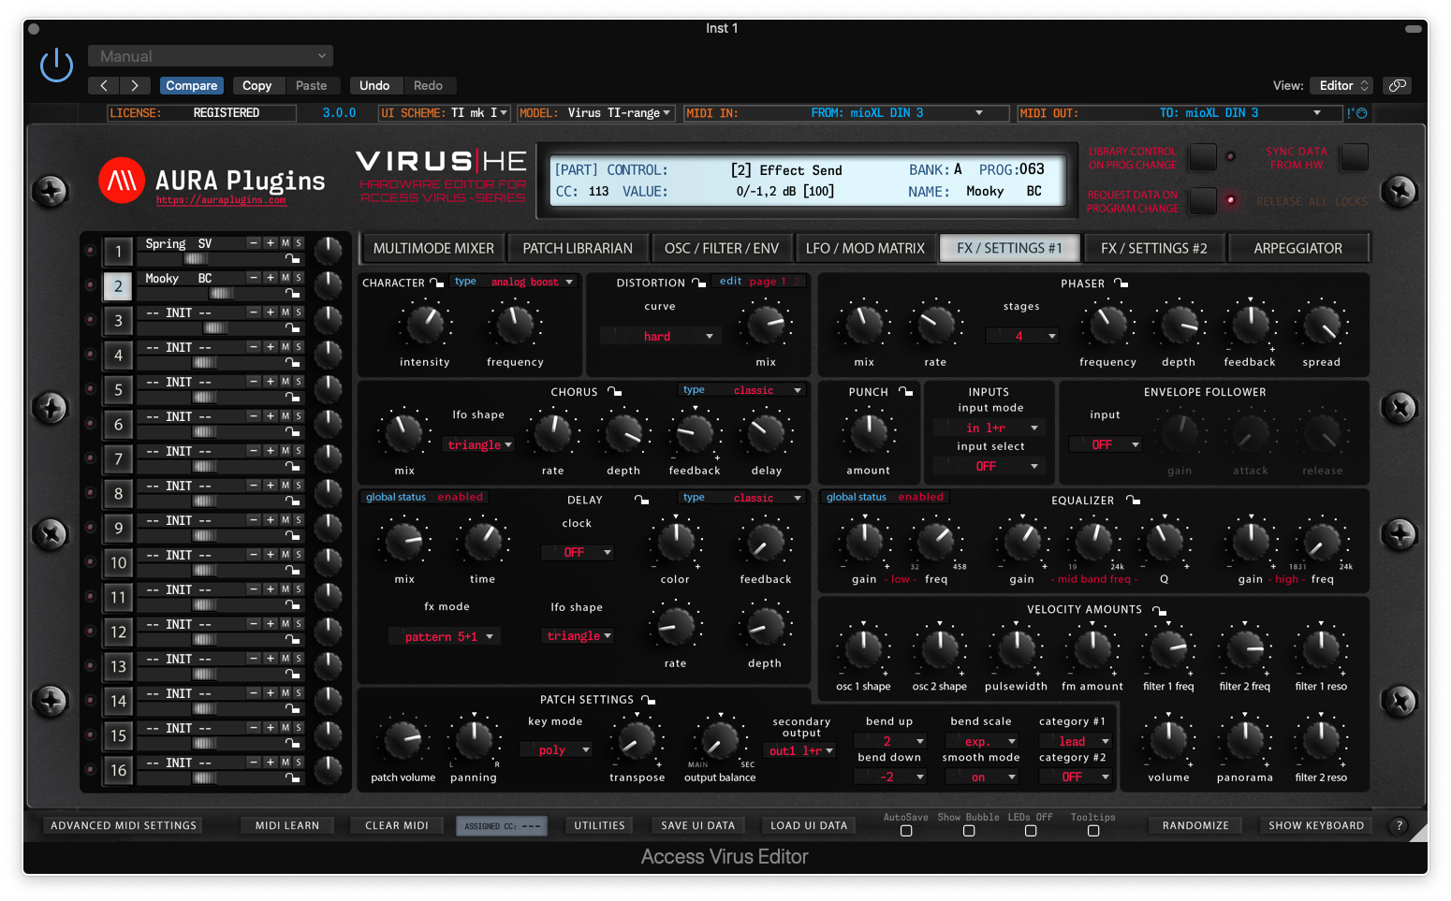Click the plus button on part 5 row
1451x901 pixels.
(271, 382)
